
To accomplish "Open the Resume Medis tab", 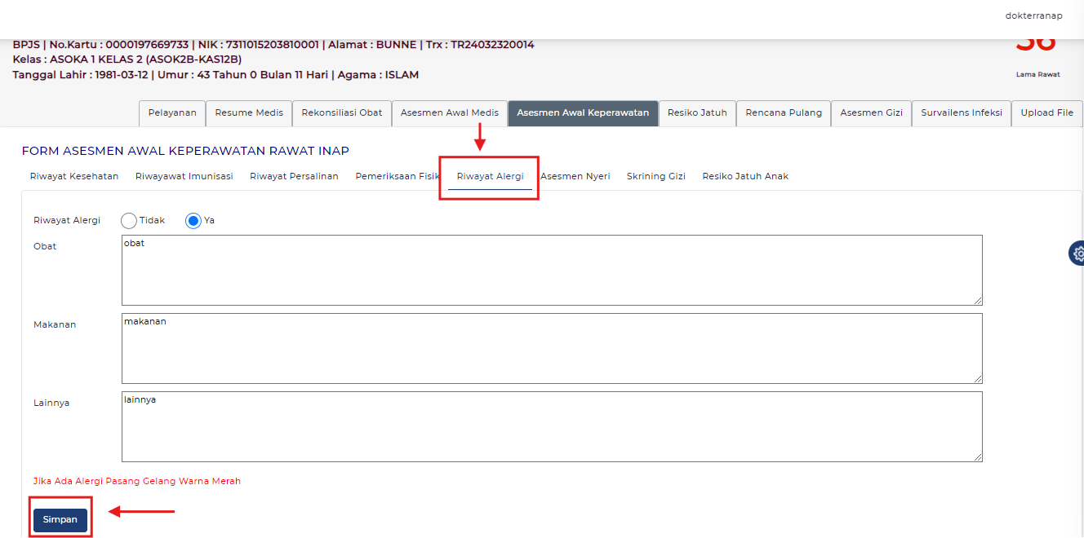I will coord(249,113).
